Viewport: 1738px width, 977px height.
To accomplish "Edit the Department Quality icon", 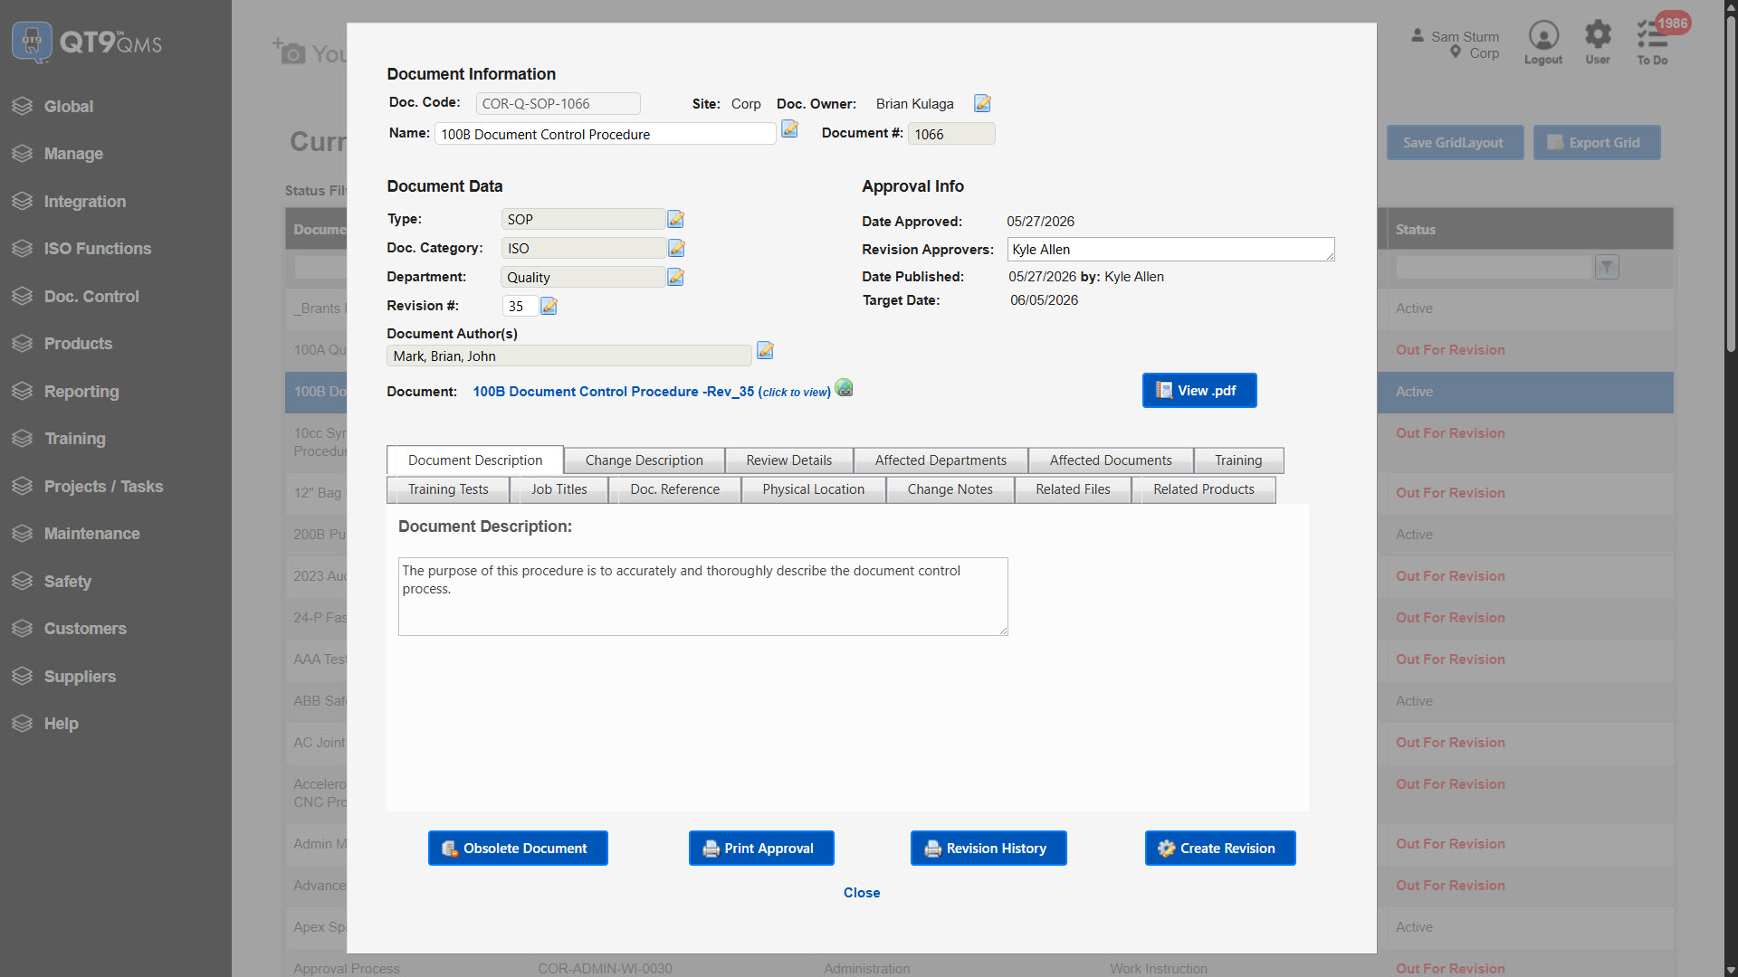I will click(x=675, y=277).
